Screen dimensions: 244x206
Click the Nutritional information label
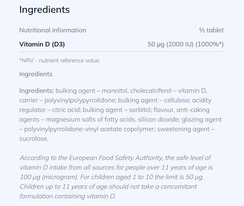[53, 30]
